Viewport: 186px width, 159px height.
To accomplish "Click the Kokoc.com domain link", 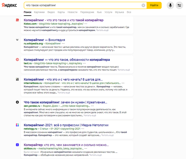I will pos(30,24).
